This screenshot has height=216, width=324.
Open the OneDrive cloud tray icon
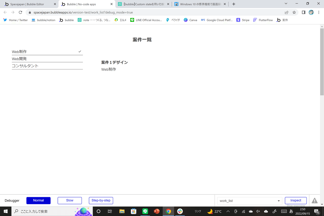[x=251, y=211]
